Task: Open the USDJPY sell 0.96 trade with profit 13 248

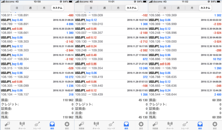Action: [111, 66]
